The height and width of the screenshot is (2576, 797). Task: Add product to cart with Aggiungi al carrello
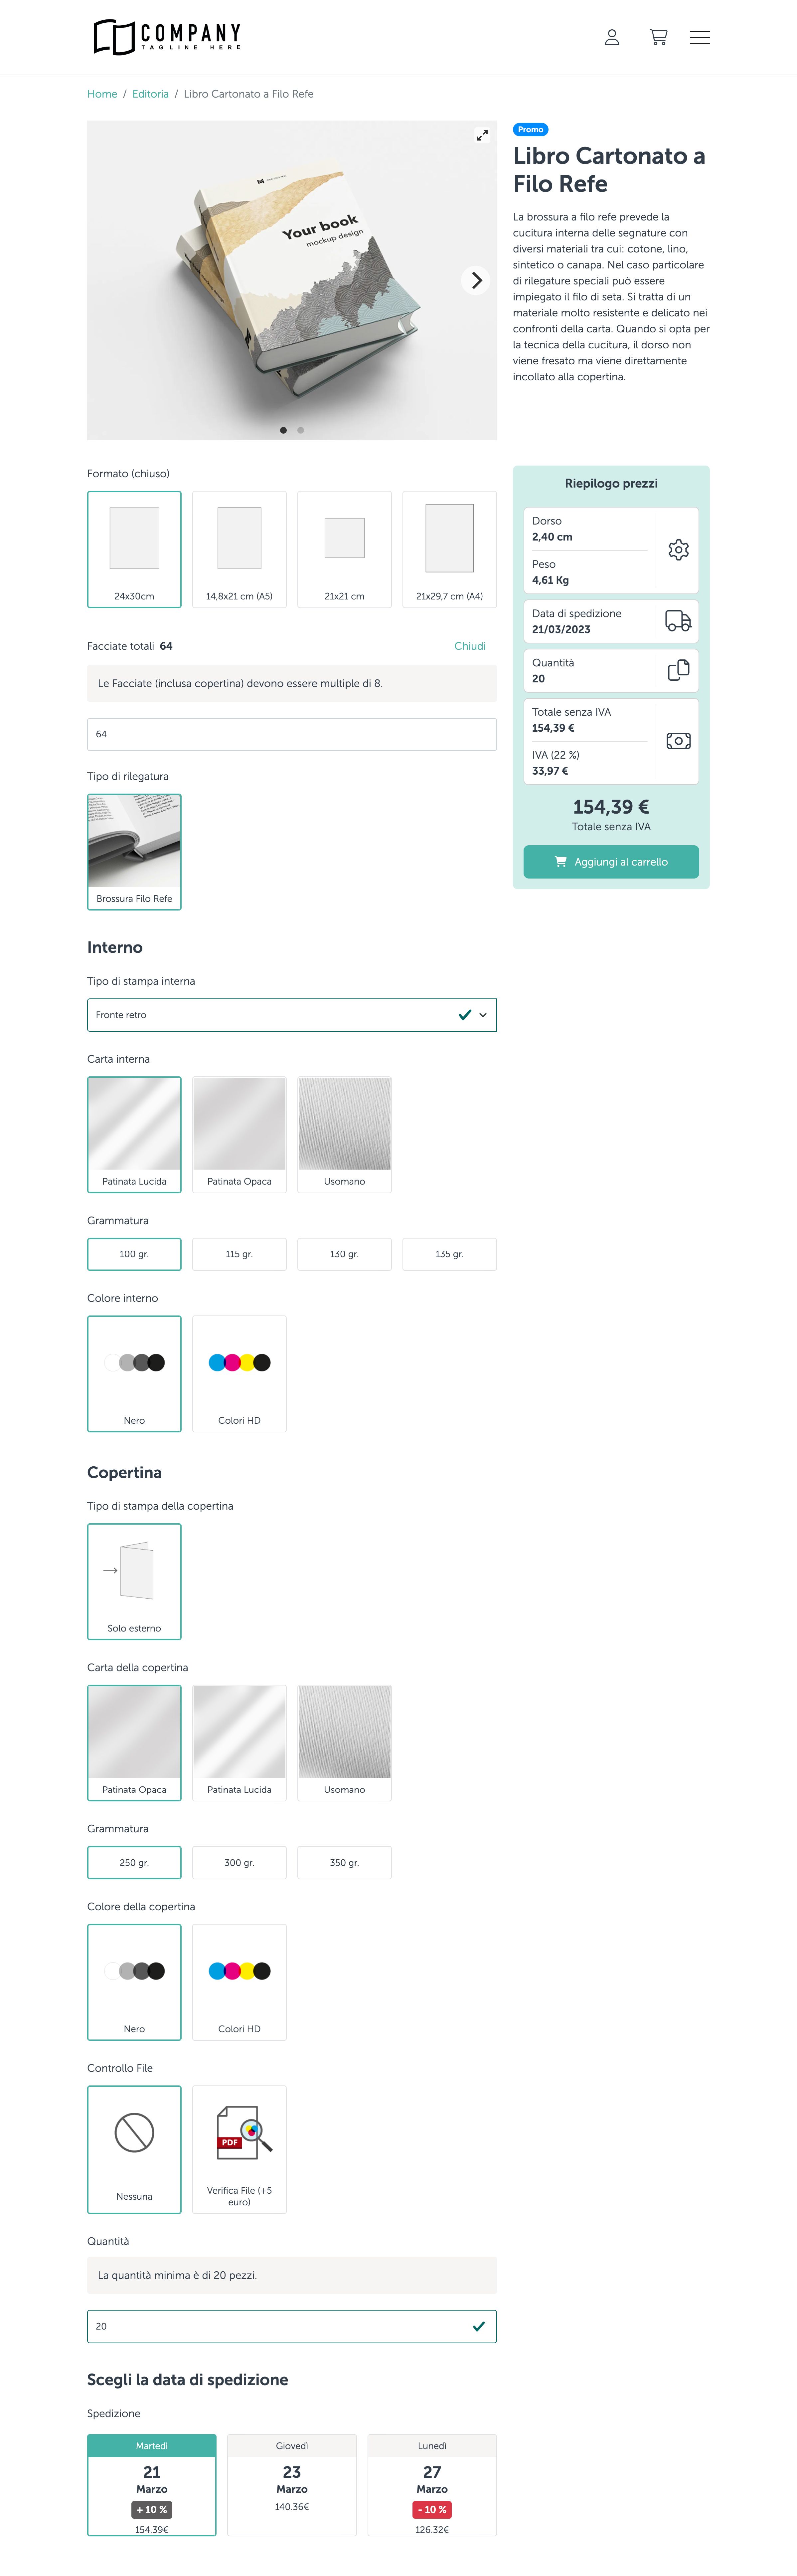tap(611, 862)
